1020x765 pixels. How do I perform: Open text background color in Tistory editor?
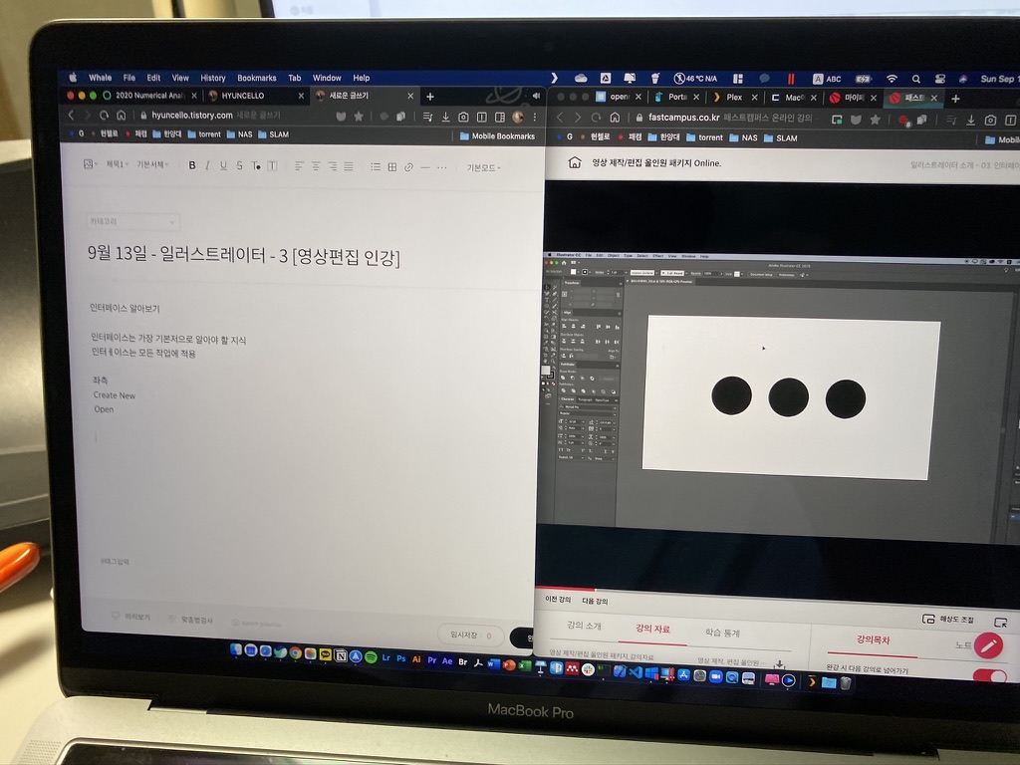(272, 166)
